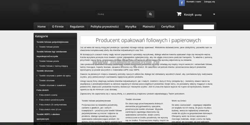Open the O Firmie page
The width and height of the screenshot is (250, 125).
click(x=58, y=27)
